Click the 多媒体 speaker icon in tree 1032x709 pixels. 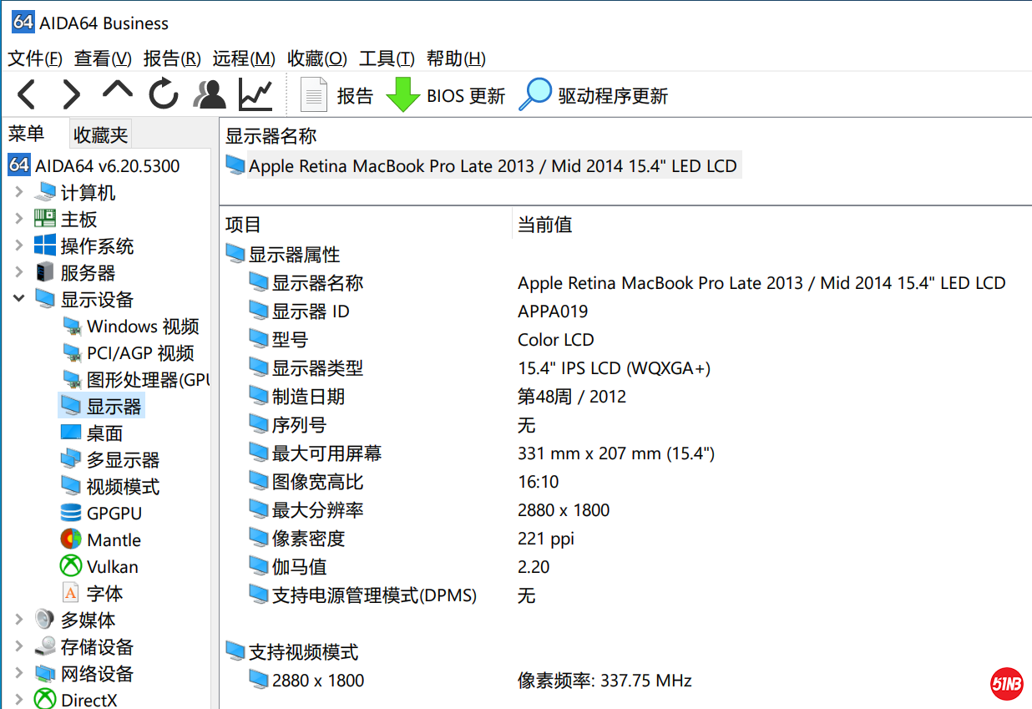click(45, 620)
